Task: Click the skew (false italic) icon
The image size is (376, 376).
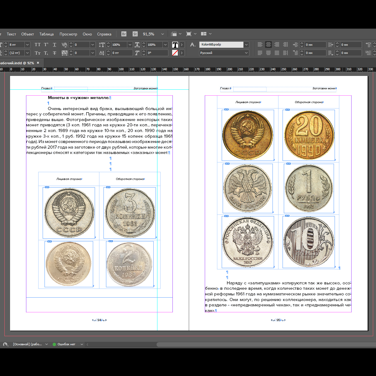Action: [137, 53]
